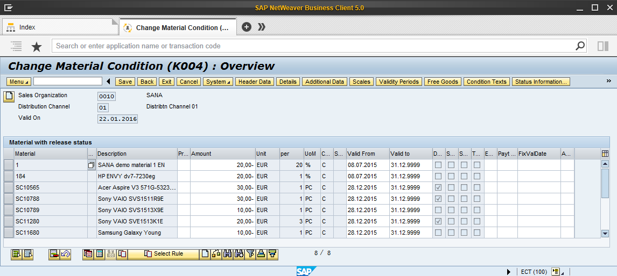Click the Details button
Image resolution: width=617 pixels, height=276 pixels.
288,82
